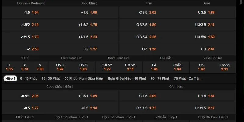This screenshot has height=122, width=244.
Task: Switch to the 0 - 15 Phút tab
Action: pos(28,78)
